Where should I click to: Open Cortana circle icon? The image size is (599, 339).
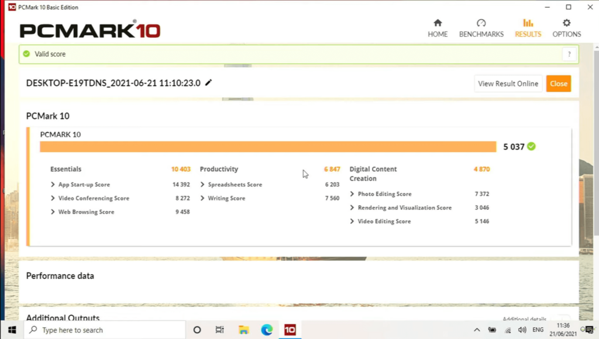pos(197,330)
